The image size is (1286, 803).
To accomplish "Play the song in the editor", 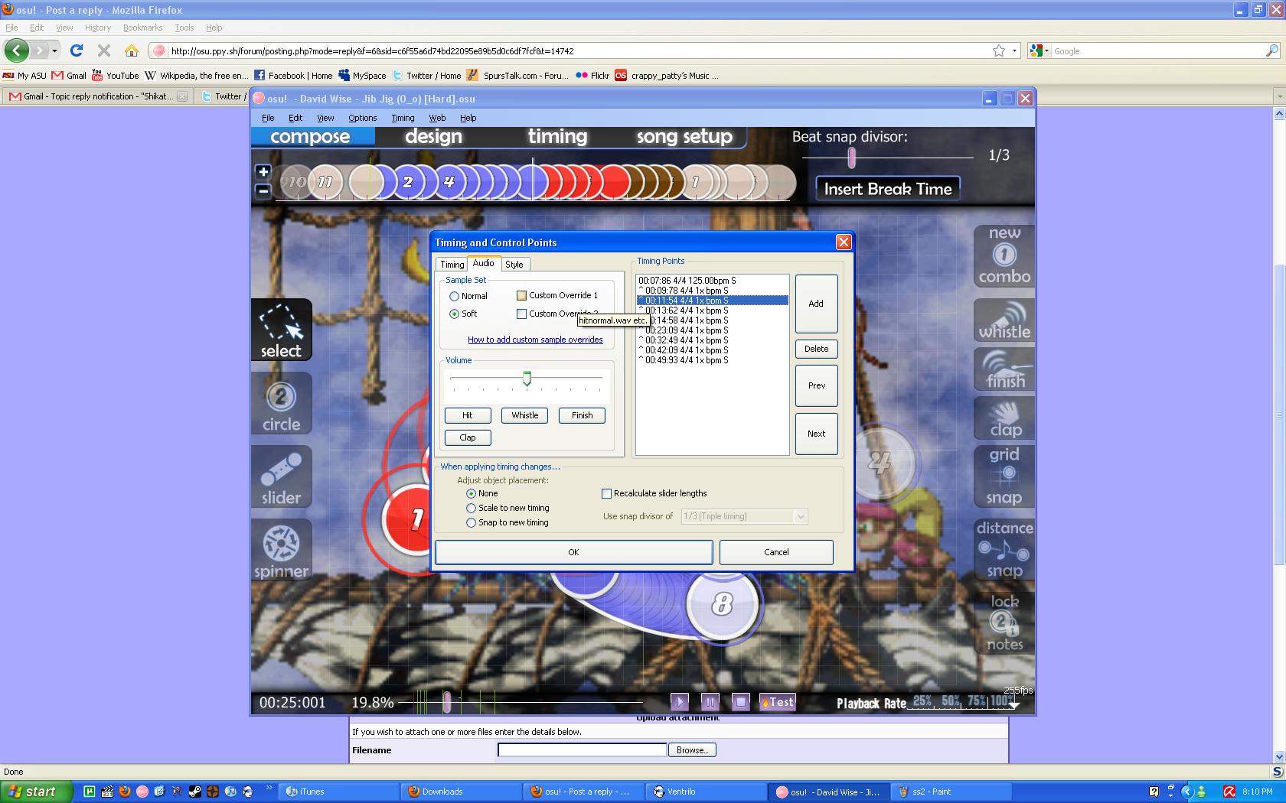I will (x=679, y=701).
